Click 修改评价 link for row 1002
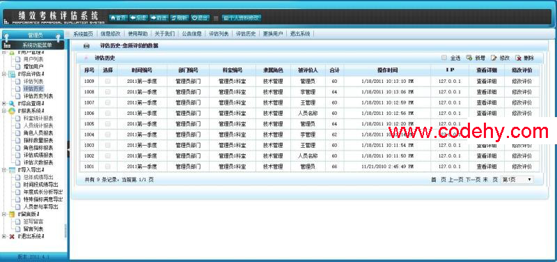This screenshot has width=557, height=262. tap(521, 156)
